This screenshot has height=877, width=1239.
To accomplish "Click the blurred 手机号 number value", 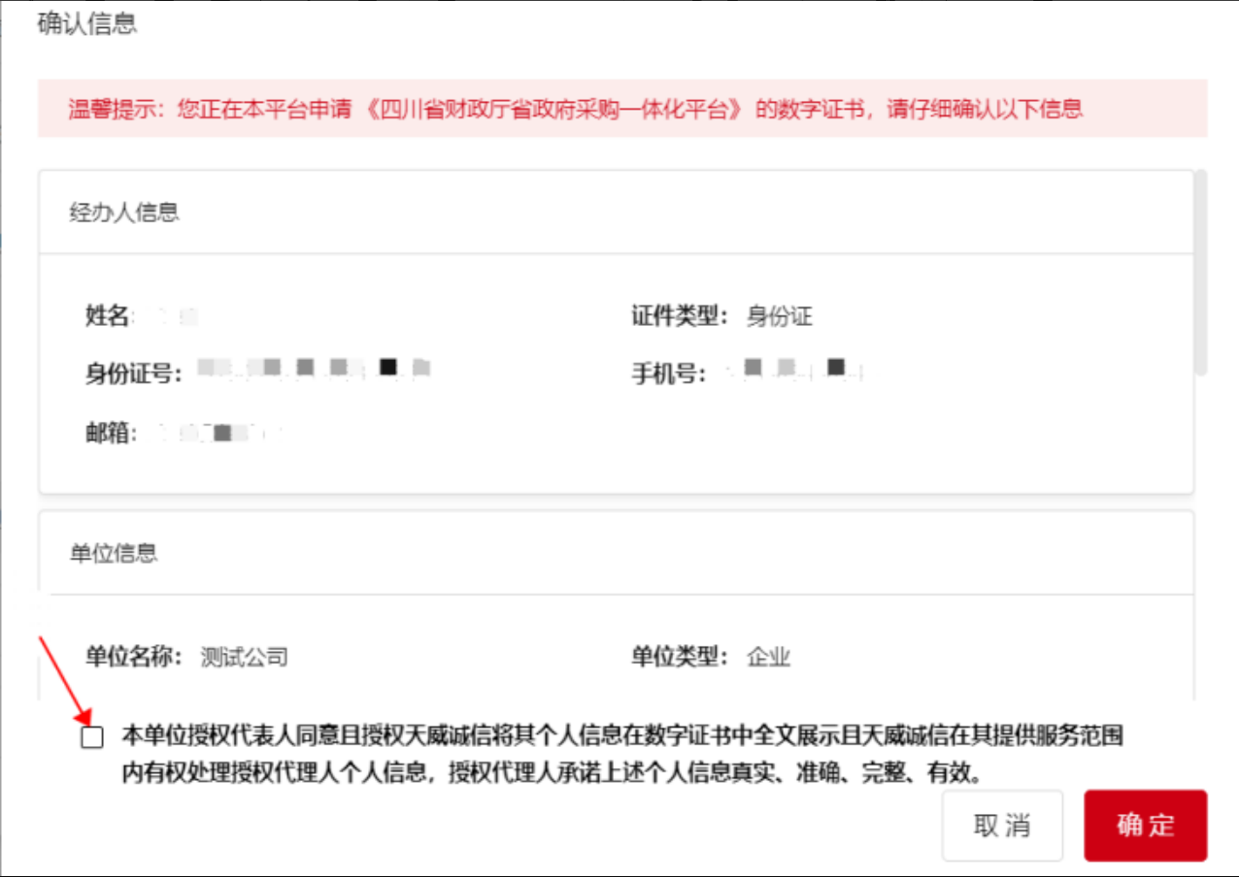I will 794,371.
